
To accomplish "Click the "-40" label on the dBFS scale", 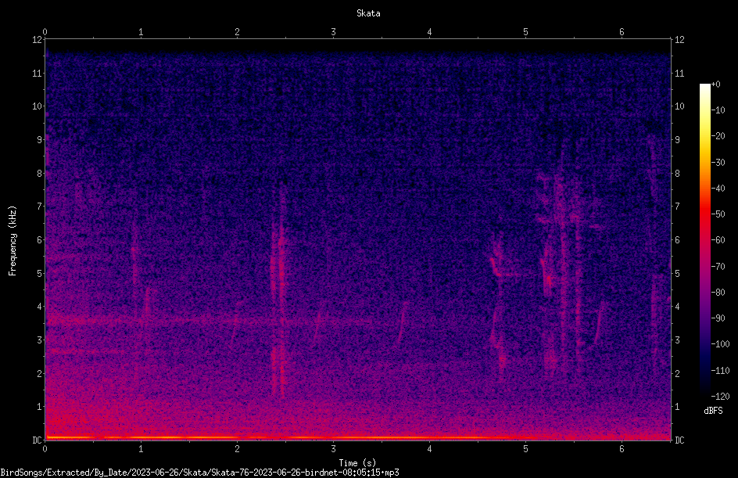I will [x=718, y=189].
